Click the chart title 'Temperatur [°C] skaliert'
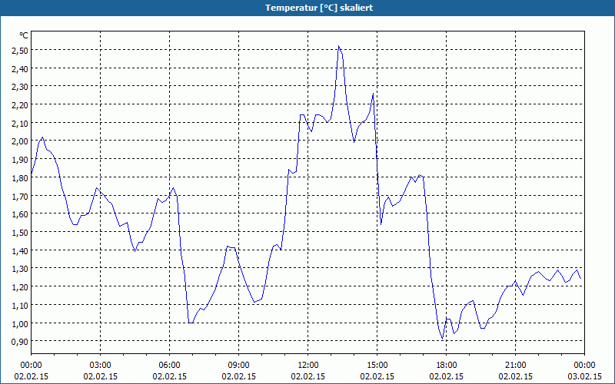This screenshot has height=384, width=615. click(319, 8)
